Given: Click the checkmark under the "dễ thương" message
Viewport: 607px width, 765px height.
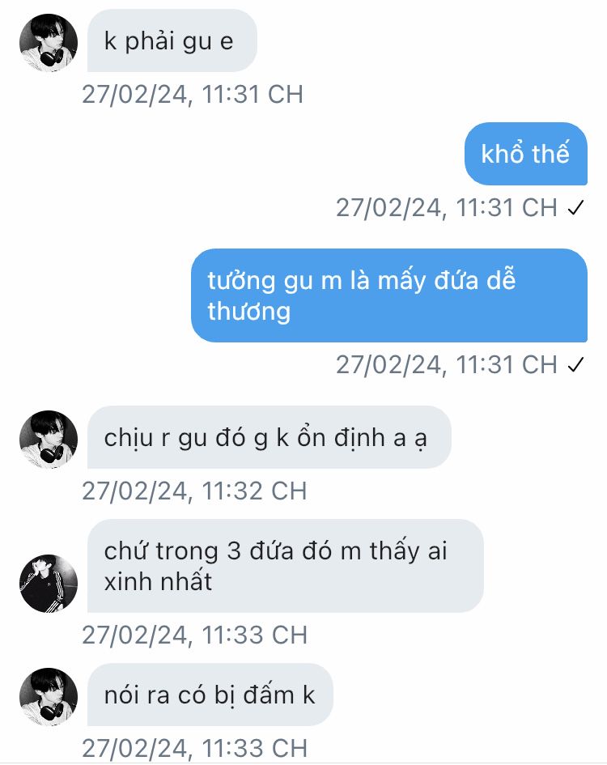Looking at the screenshot, I should 575,365.
